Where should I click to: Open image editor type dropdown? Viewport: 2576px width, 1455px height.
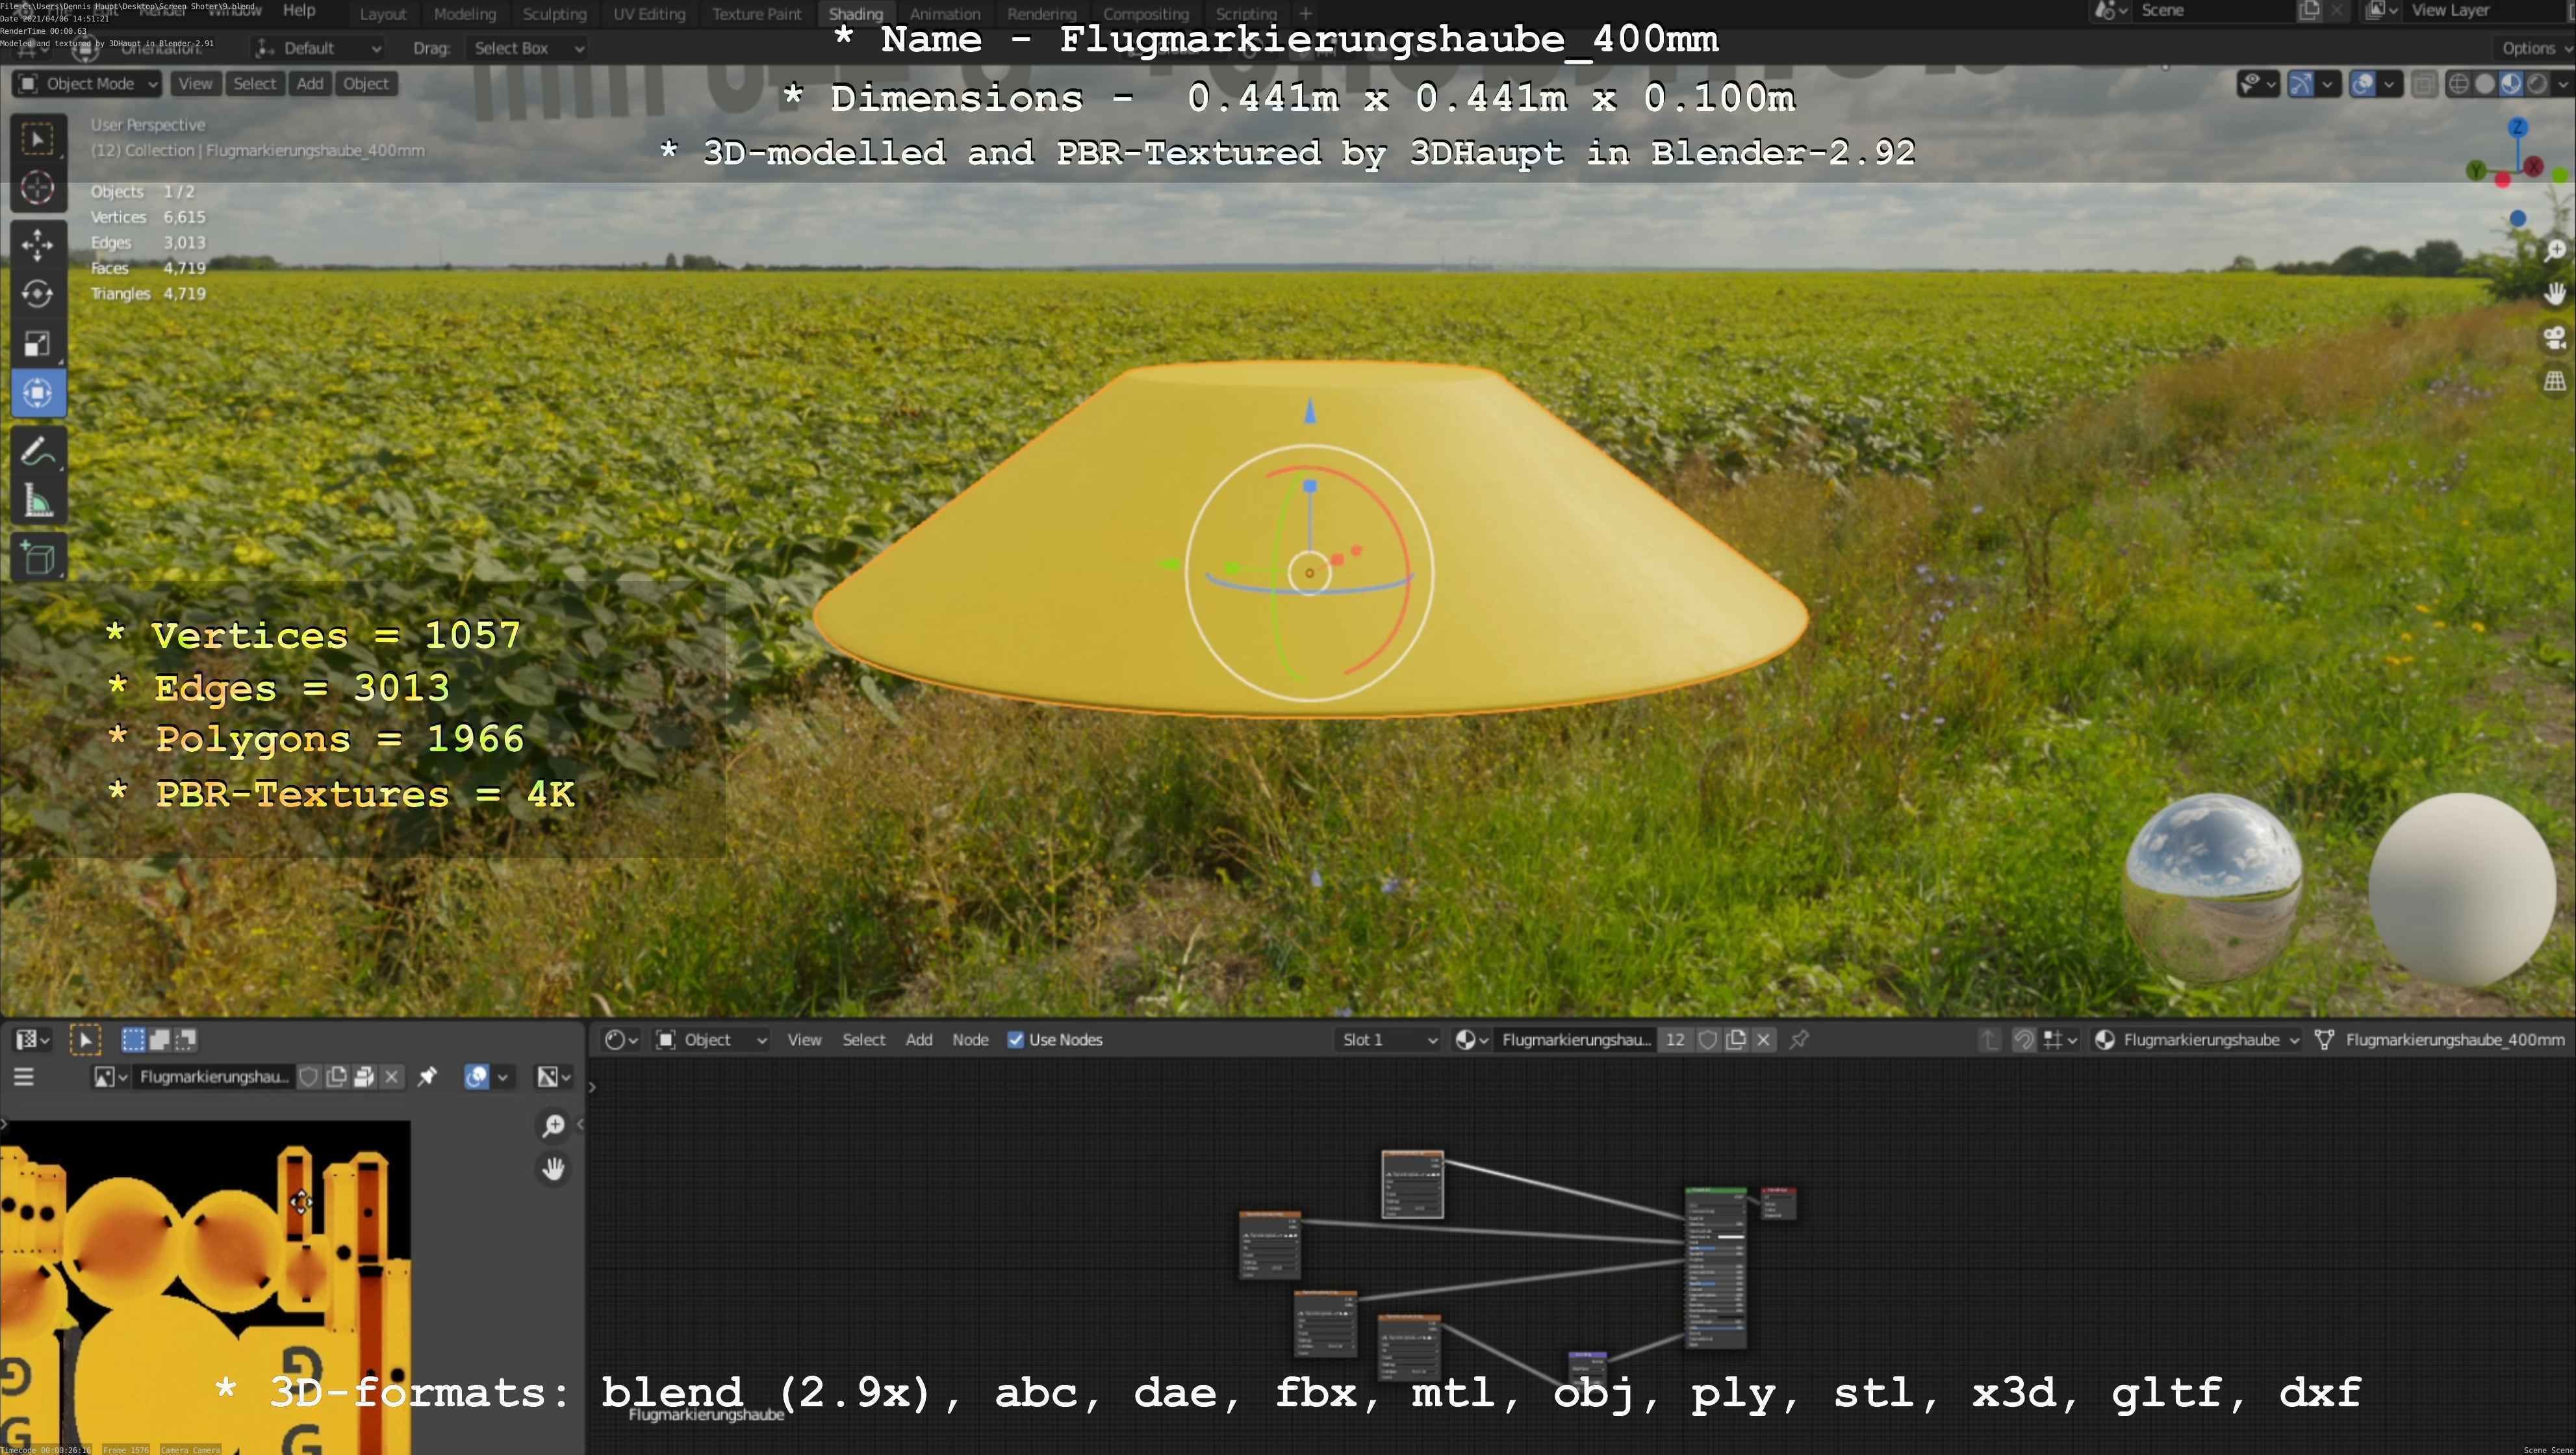click(31, 1039)
